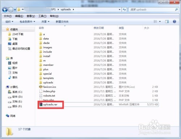The width and height of the screenshot is (181, 139).
Task: Select the uploads.rar WinRAR archive icon
Action: pyautogui.click(x=41, y=104)
